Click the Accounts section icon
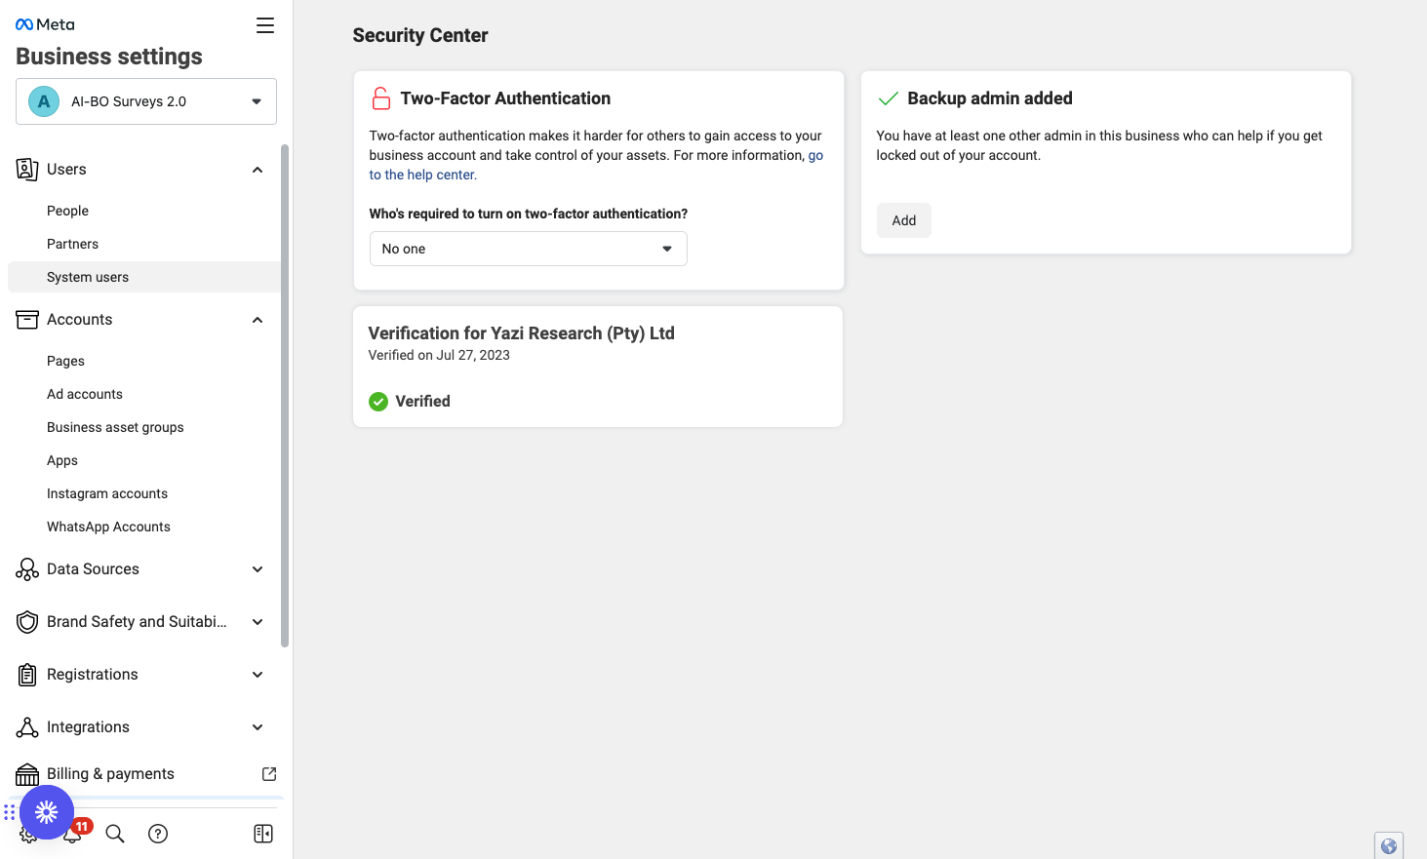 pyautogui.click(x=27, y=320)
